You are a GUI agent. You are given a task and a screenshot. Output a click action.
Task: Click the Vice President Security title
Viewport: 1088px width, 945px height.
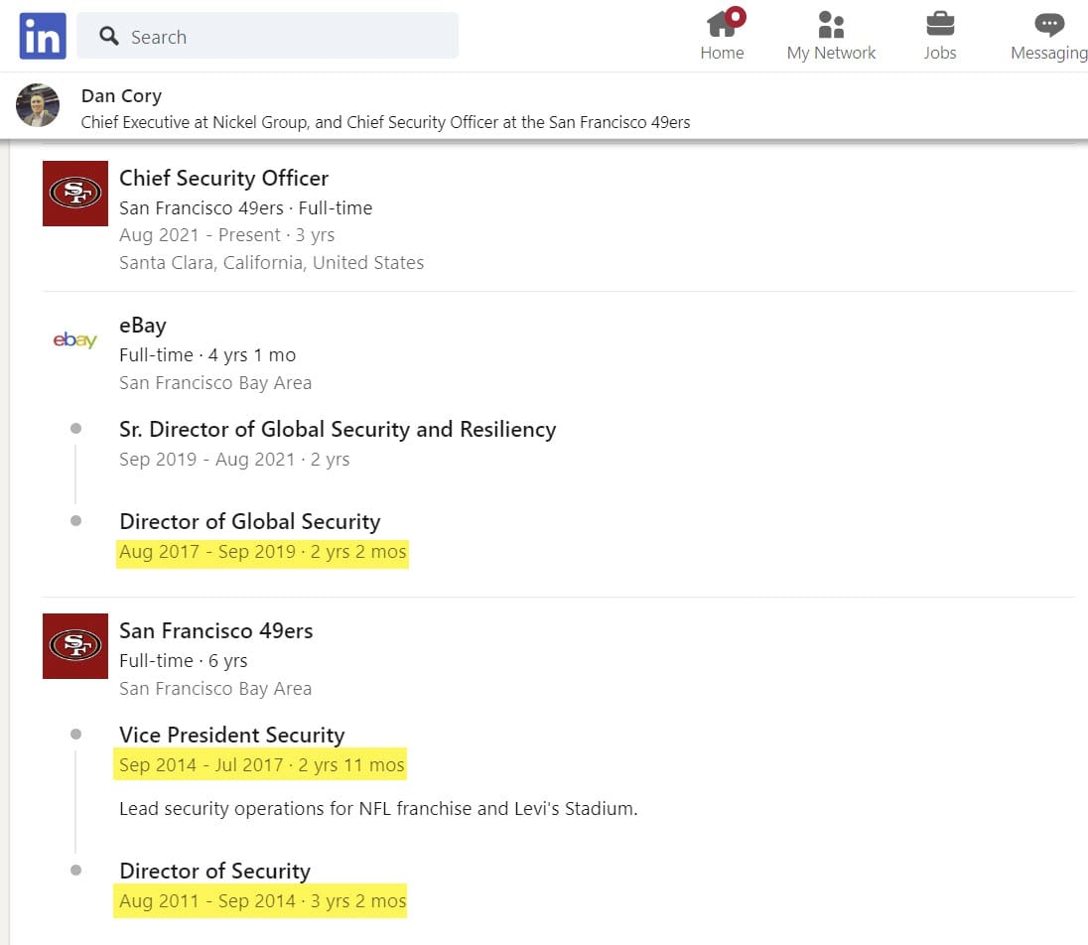(x=231, y=736)
